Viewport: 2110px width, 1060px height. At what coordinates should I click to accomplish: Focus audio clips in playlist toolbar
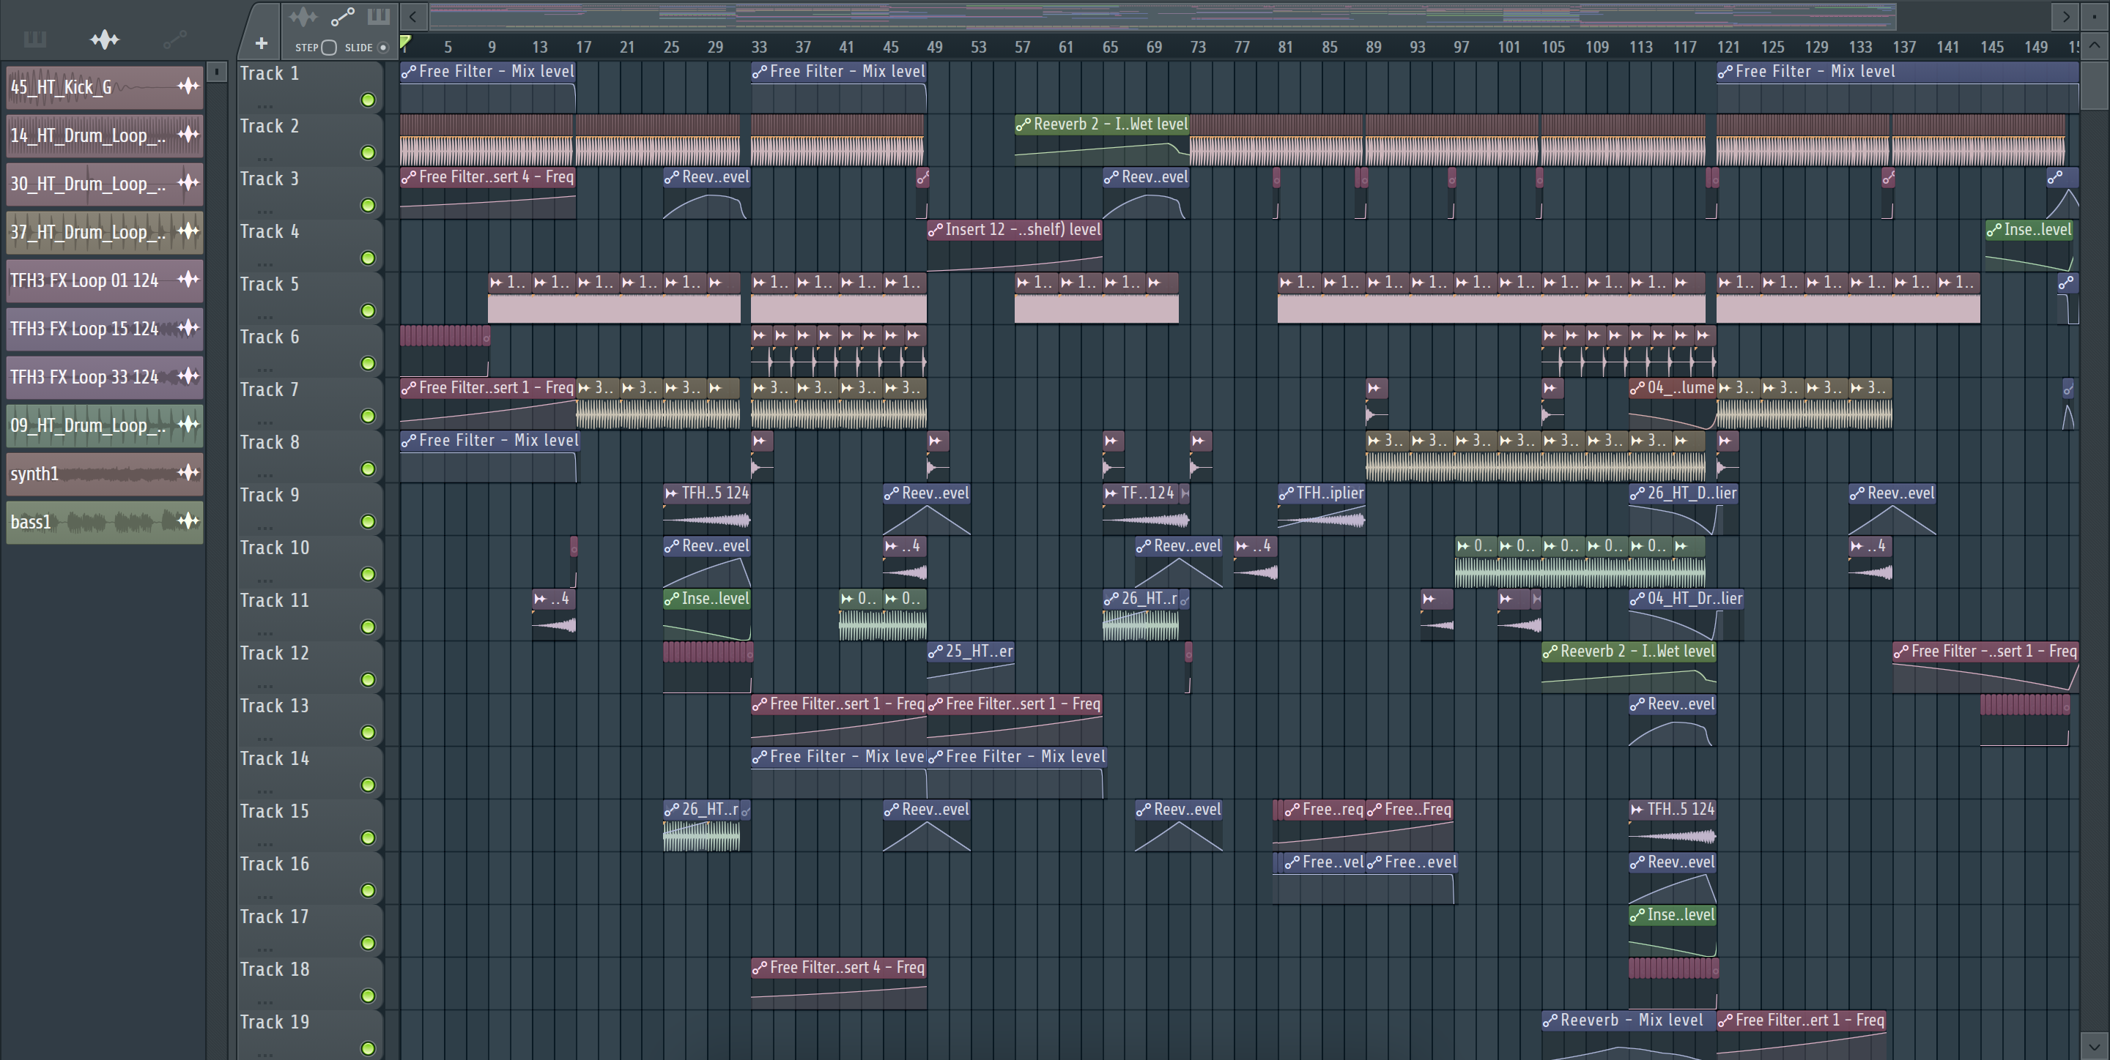303,15
